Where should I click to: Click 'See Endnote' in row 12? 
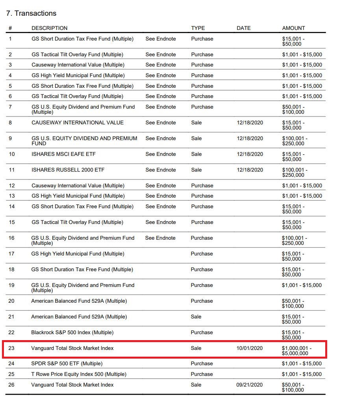161,185
